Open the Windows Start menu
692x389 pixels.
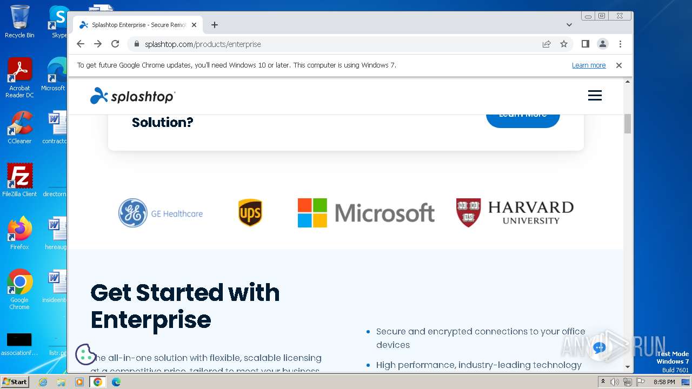pyautogui.click(x=15, y=382)
